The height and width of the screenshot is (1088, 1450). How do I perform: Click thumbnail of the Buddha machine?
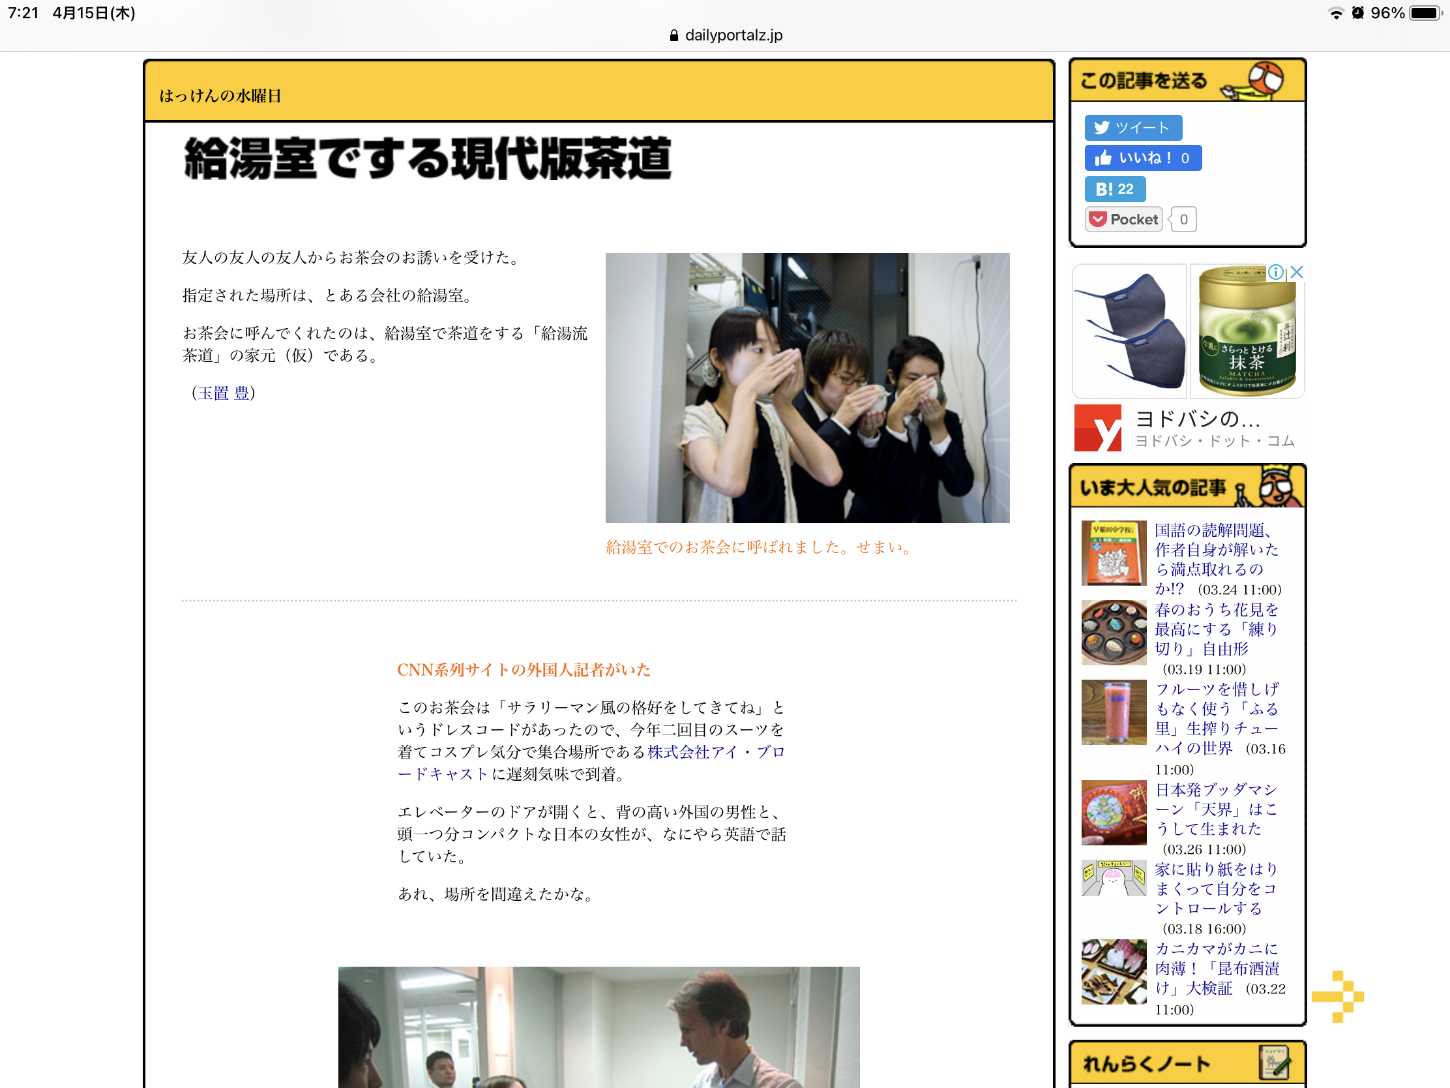tap(1113, 812)
